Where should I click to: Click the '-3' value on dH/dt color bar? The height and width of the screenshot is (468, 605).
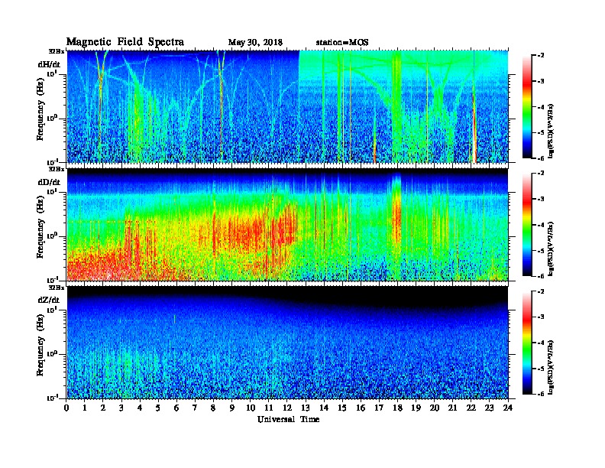(541, 81)
